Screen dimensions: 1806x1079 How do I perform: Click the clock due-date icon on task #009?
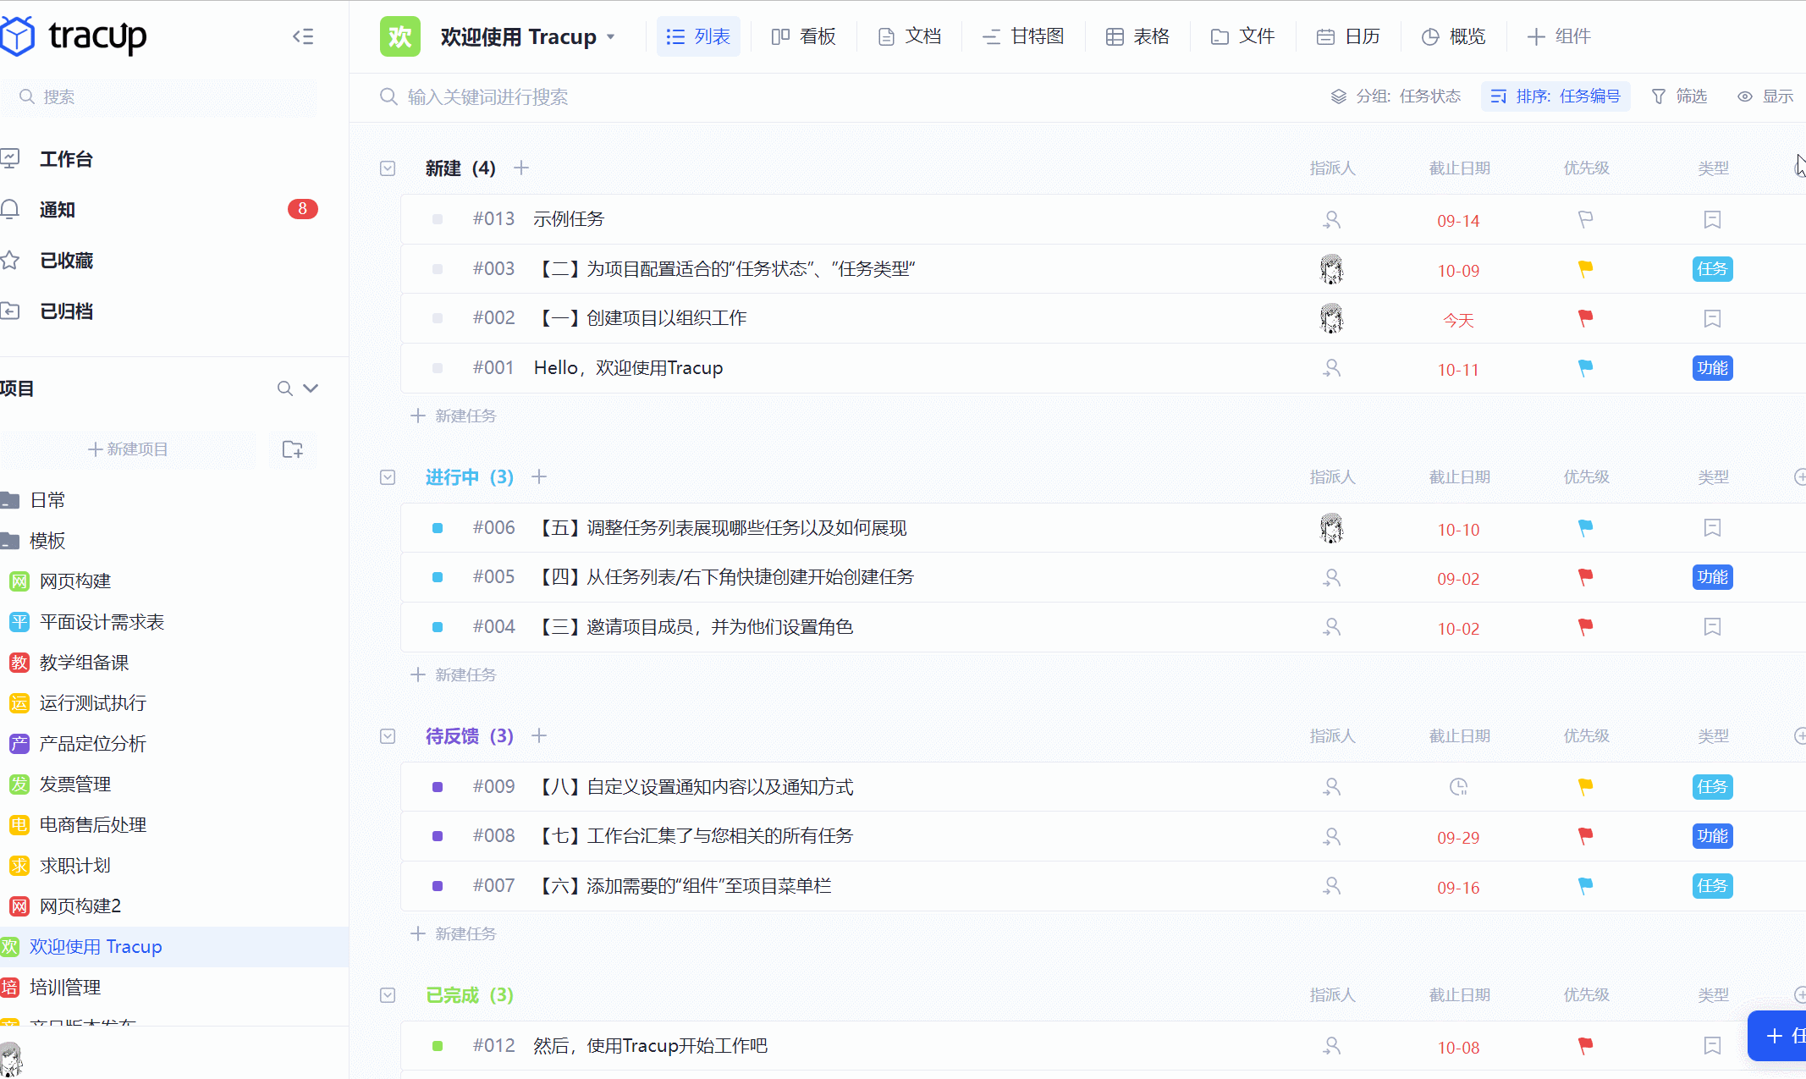click(1458, 787)
